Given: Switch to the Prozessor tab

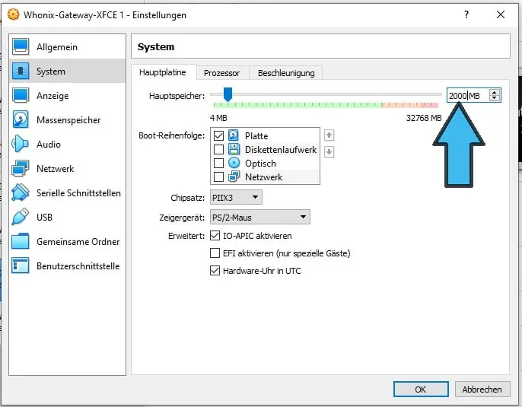Looking at the screenshot, I should click(x=222, y=73).
